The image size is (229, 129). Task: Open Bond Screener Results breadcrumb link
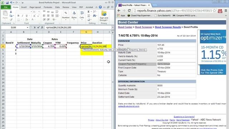click(168, 27)
